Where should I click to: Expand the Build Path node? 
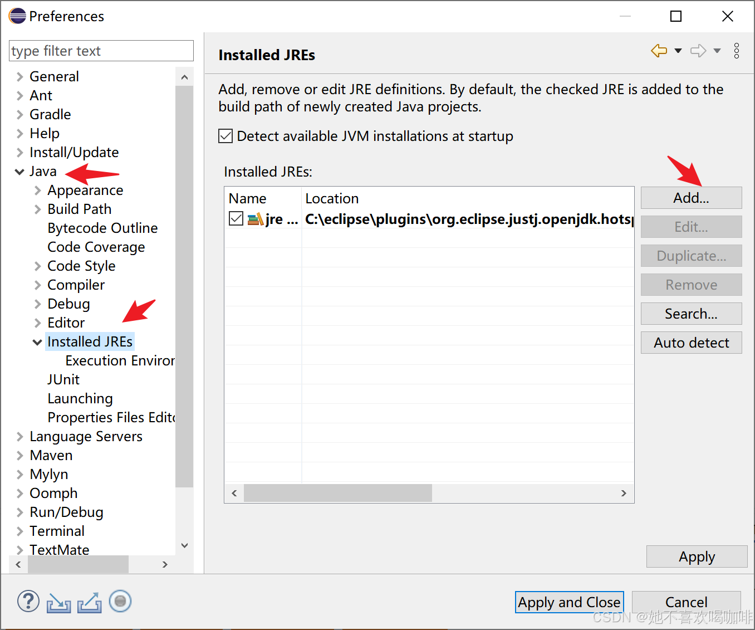pos(38,209)
